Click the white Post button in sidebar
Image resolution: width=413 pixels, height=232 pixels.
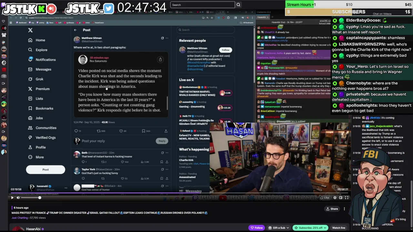(x=45, y=169)
